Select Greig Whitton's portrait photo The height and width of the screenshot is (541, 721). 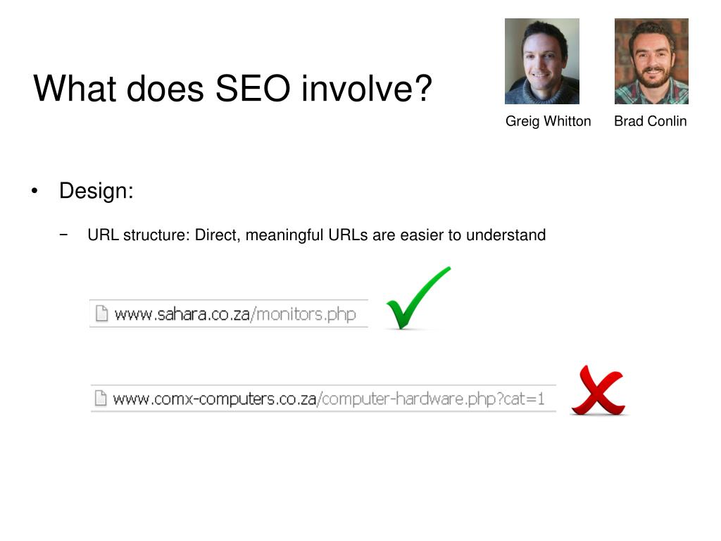(x=541, y=61)
